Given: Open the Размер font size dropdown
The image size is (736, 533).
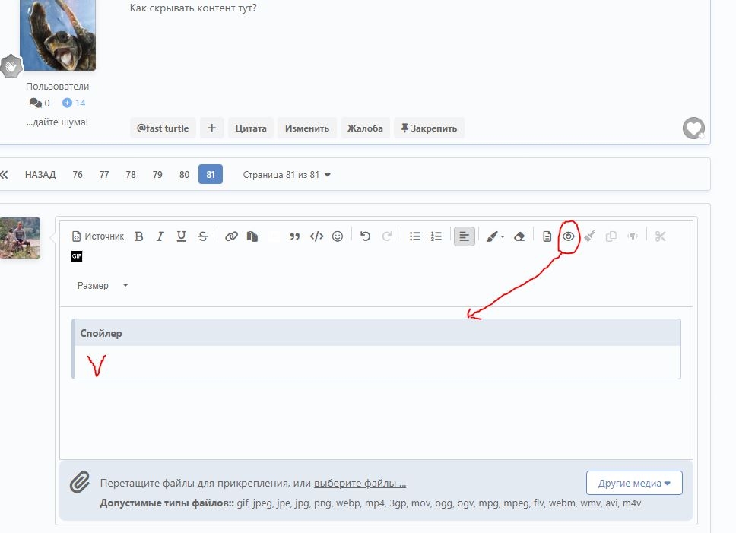Looking at the screenshot, I should point(103,286).
